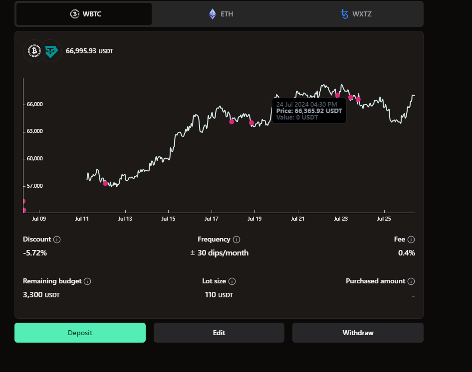472x372 pixels.
Task: Click the ± 30 dips/month frequency value
Action: (x=220, y=253)
